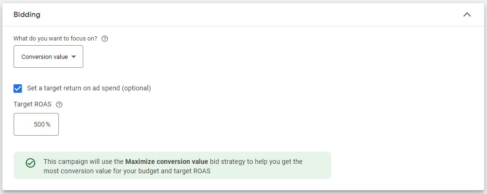Click the Bidding section title

27,15
